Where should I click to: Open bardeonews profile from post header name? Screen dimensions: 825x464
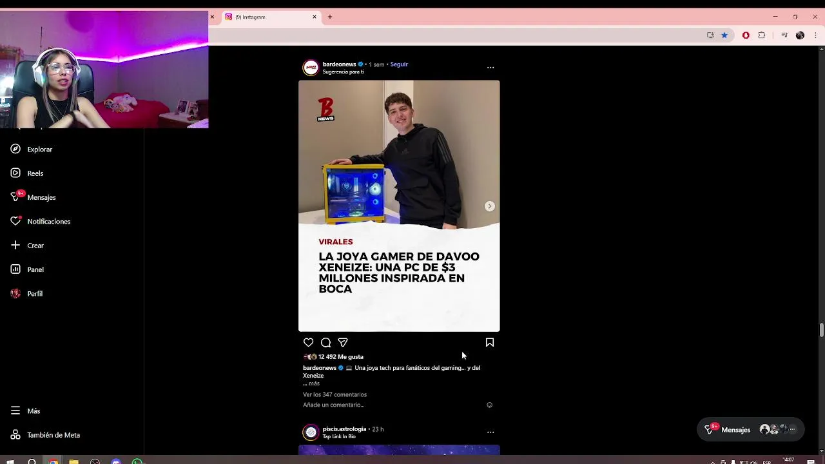point(339,64)
